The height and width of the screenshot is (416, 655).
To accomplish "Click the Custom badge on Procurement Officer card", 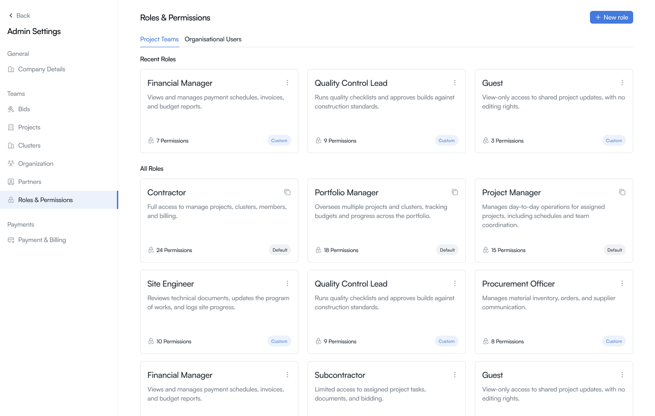I will [x=614, y=341].
